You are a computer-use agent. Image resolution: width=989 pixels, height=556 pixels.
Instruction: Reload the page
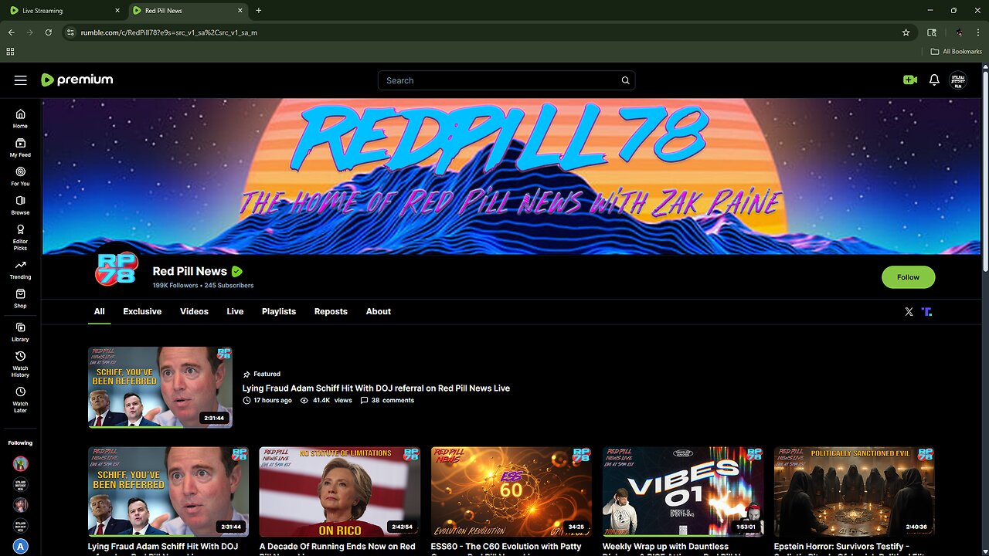coord(48,32)
